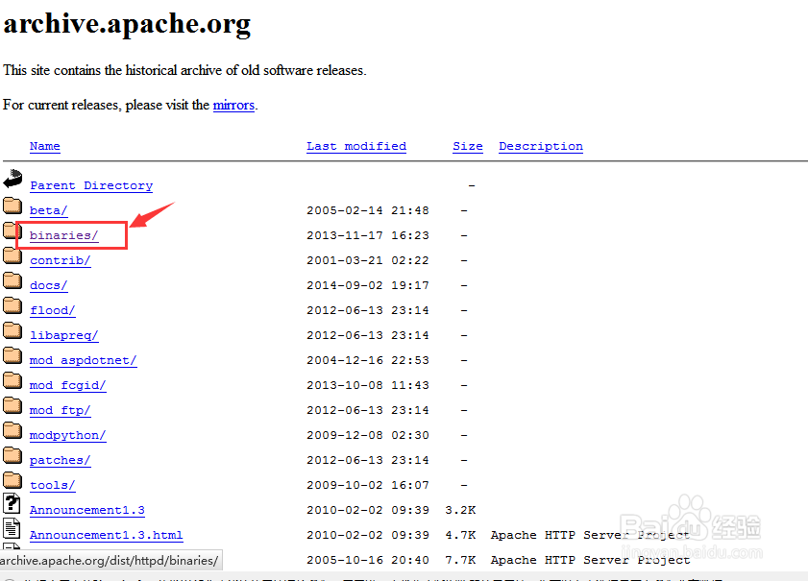The image size is (808, 581).
Task: Open the docs/ folder link
Action: 48,285
